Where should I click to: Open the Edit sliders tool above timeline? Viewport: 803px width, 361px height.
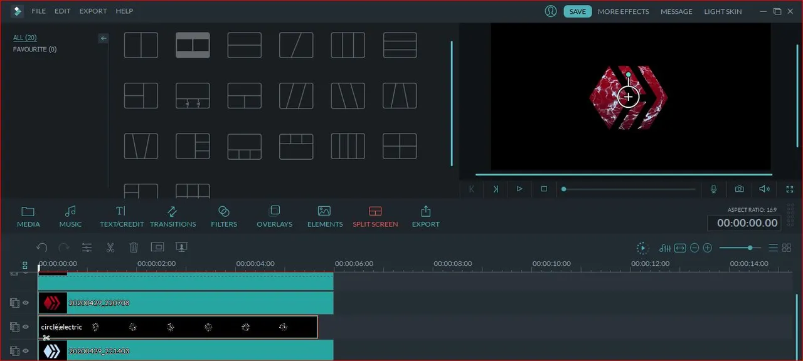pos(87,248)
